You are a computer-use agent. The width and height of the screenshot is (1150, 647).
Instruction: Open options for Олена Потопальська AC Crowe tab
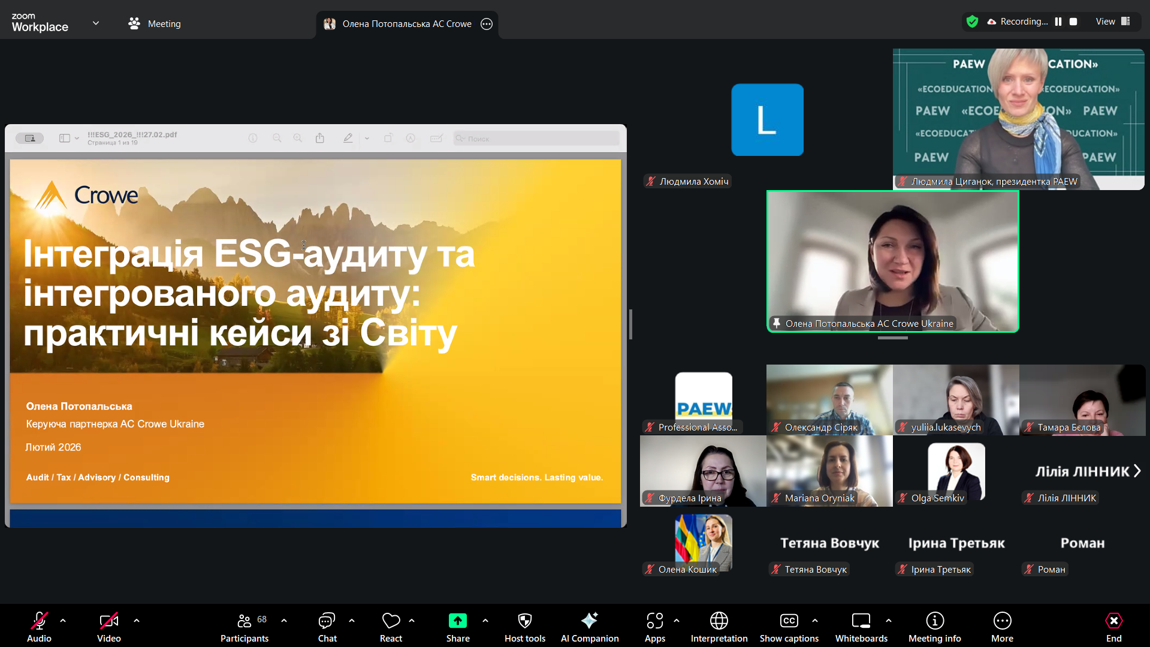click(x=487, y=24)
